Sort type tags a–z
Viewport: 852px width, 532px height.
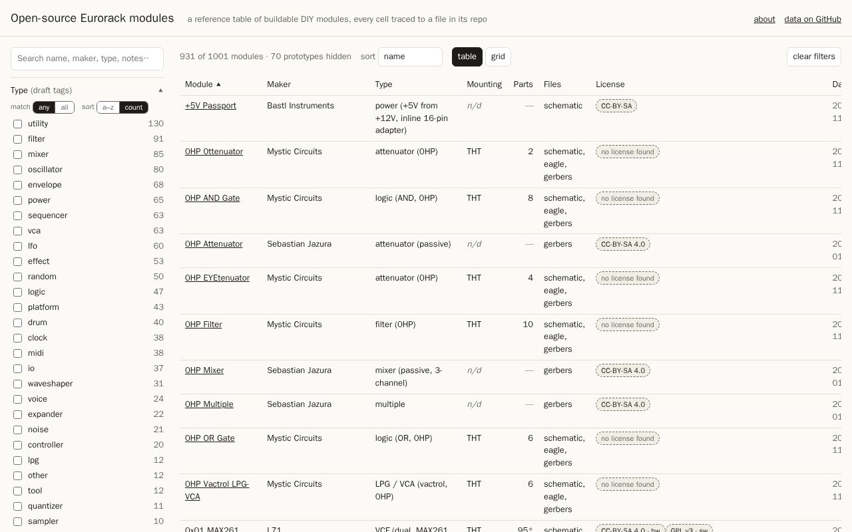point(108,107)
